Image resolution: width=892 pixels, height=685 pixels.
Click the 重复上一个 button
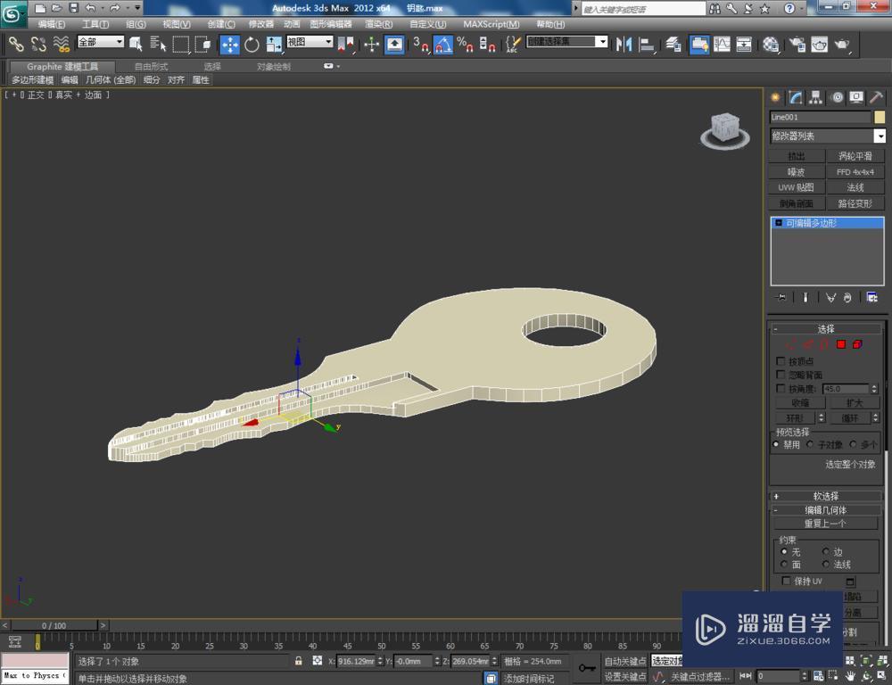click(x=825, y=524)
